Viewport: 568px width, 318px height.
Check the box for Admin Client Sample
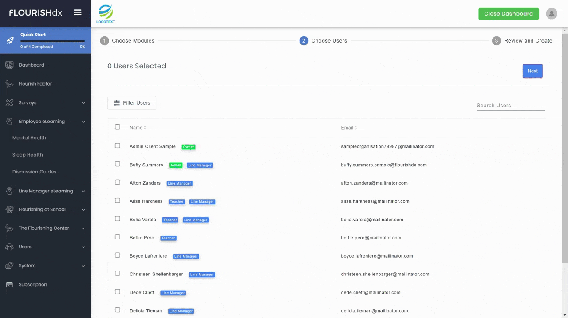[118, 145]
